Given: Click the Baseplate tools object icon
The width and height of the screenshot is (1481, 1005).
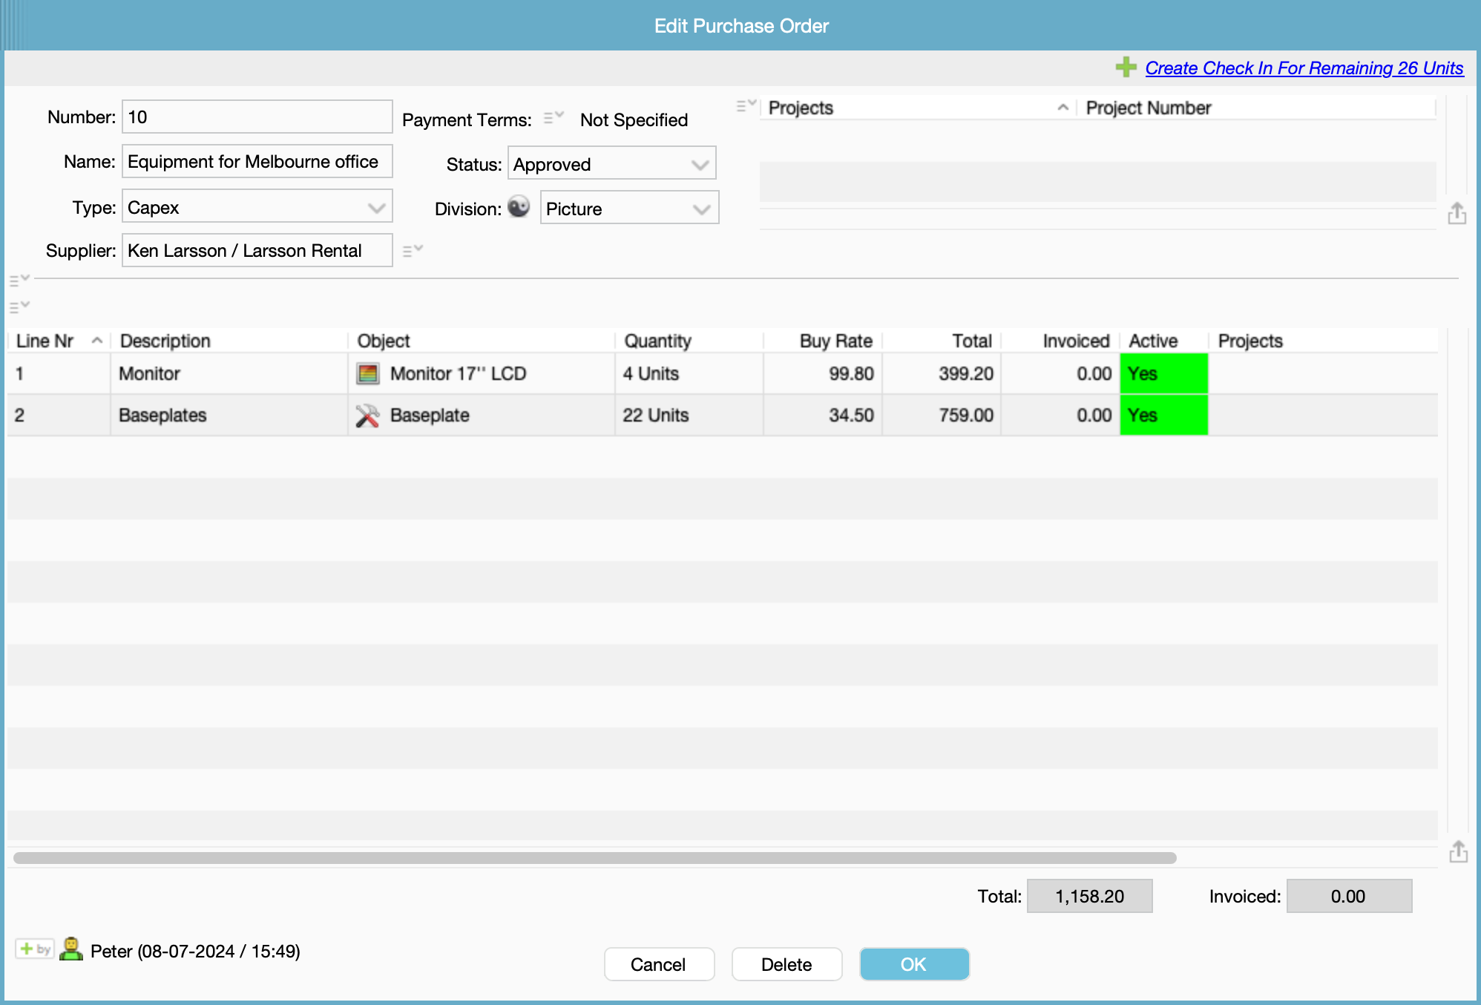Looking at the screenshot, I should (x=367, y=416).
